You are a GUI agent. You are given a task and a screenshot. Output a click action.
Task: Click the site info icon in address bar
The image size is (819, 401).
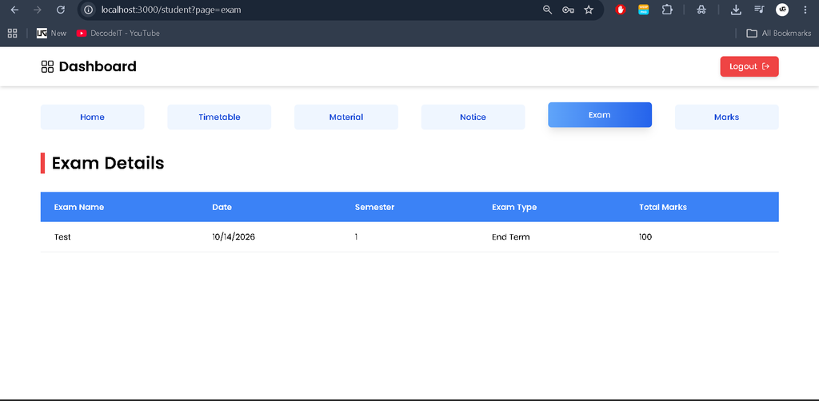[x=89, y=10]
